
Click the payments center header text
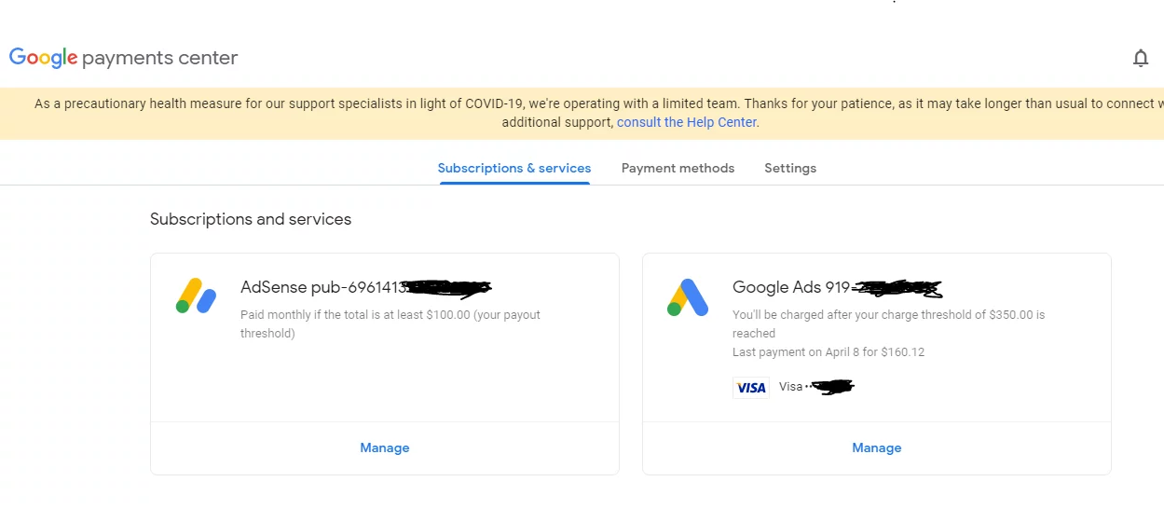[160, 58]
